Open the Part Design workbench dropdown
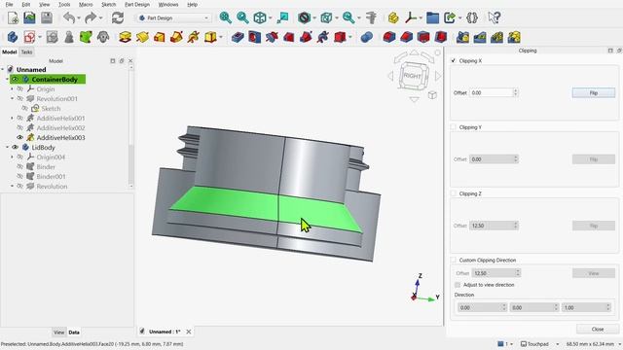The width and height of the screenshot is (623, 350). pyautogui.click(x=173, y=17)
